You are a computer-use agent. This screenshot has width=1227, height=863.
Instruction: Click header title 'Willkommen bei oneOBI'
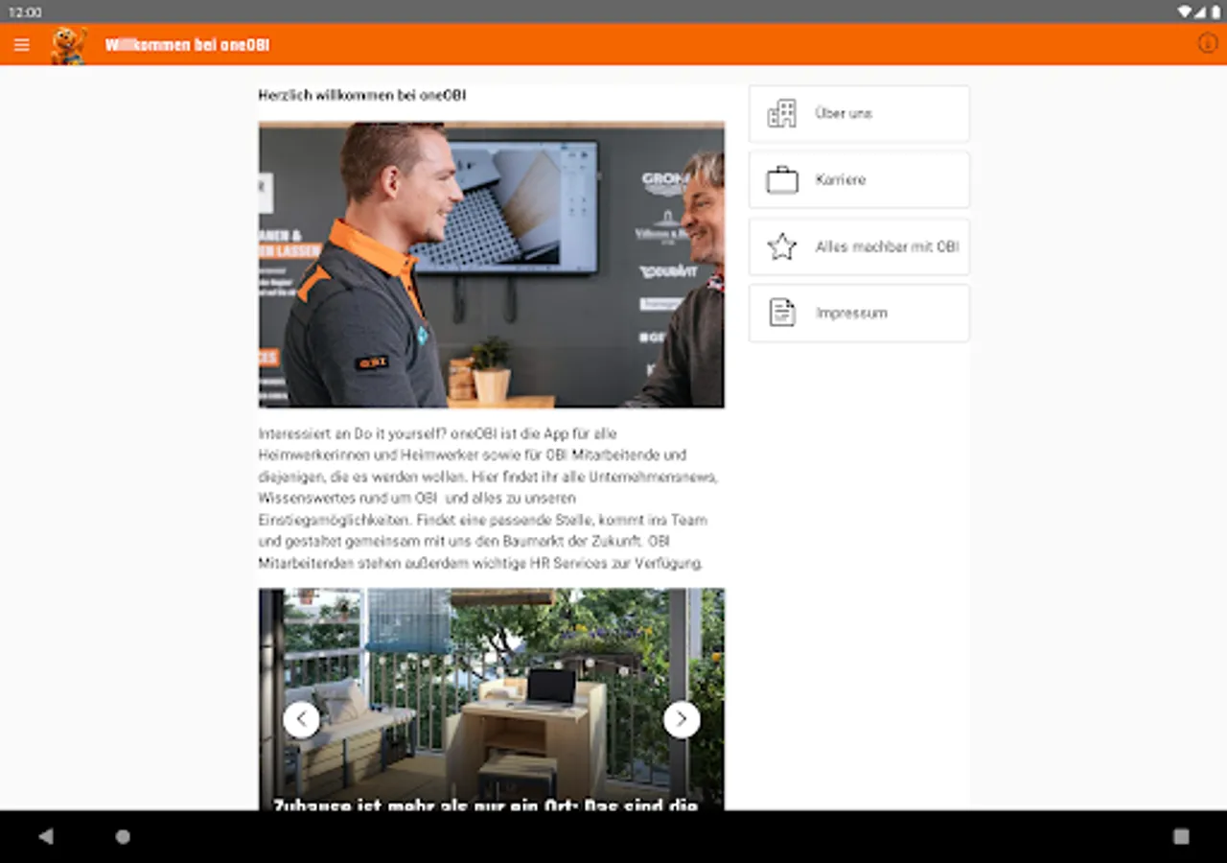pos(187,45)
